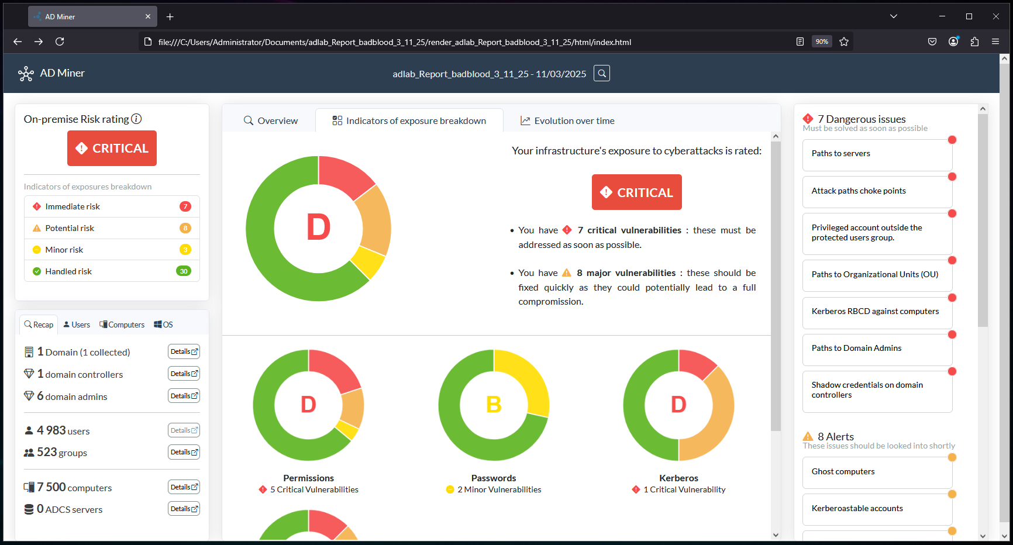Open the Handled risk row

(x=112, y=271)
